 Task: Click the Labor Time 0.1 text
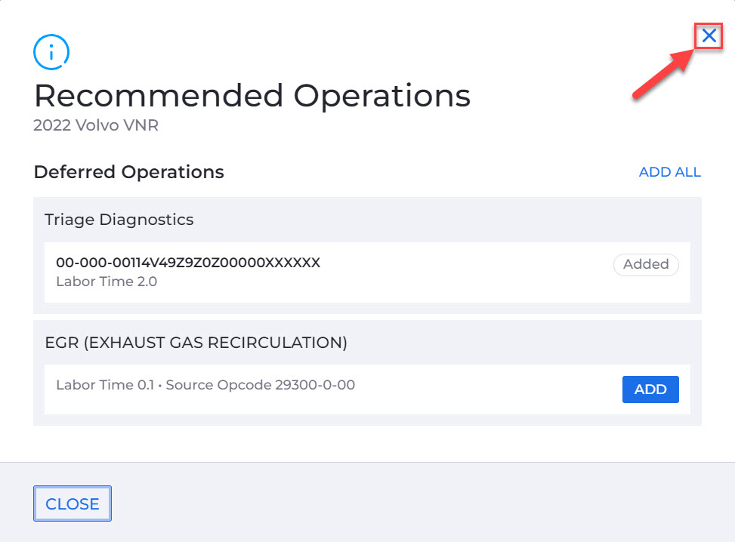tap(105, 384)
